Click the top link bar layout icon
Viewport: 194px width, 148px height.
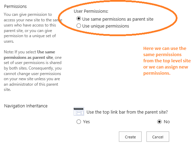pos(79,111)
